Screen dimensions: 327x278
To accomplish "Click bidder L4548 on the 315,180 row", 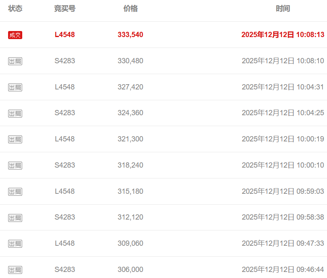I will 65,191.
